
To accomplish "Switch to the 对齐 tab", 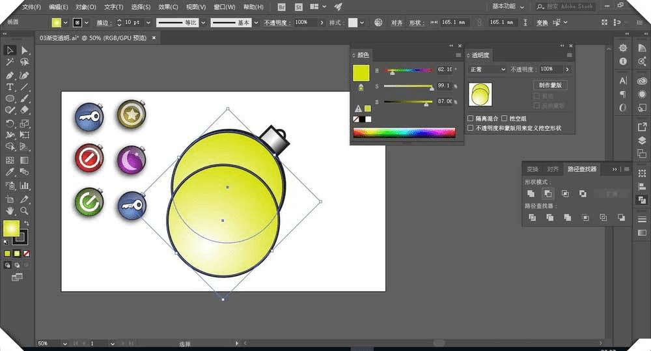I will click(553, 169).
